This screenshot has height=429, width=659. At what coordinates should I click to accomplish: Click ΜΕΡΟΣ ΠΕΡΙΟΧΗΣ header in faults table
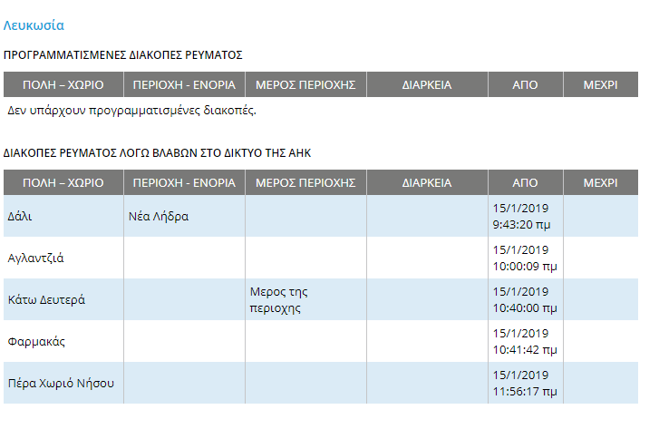(x=305, y=182)
